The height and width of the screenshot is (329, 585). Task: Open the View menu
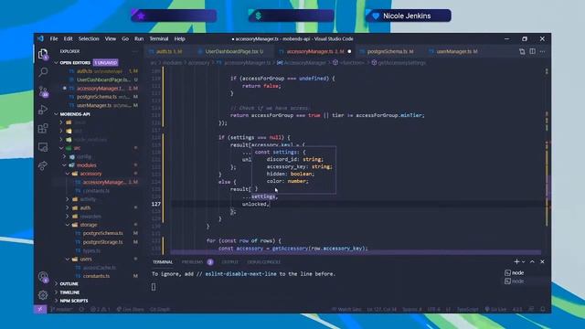110,38
